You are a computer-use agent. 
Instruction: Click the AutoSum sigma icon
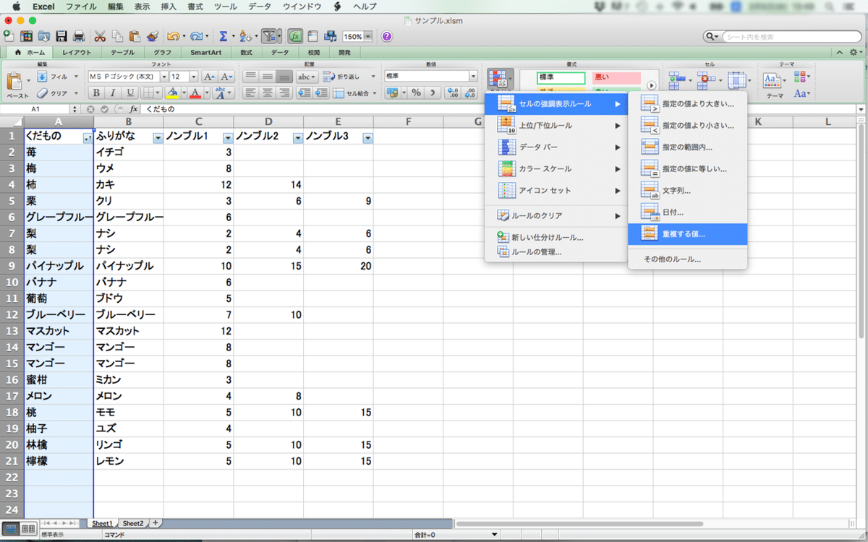[223, 36]
